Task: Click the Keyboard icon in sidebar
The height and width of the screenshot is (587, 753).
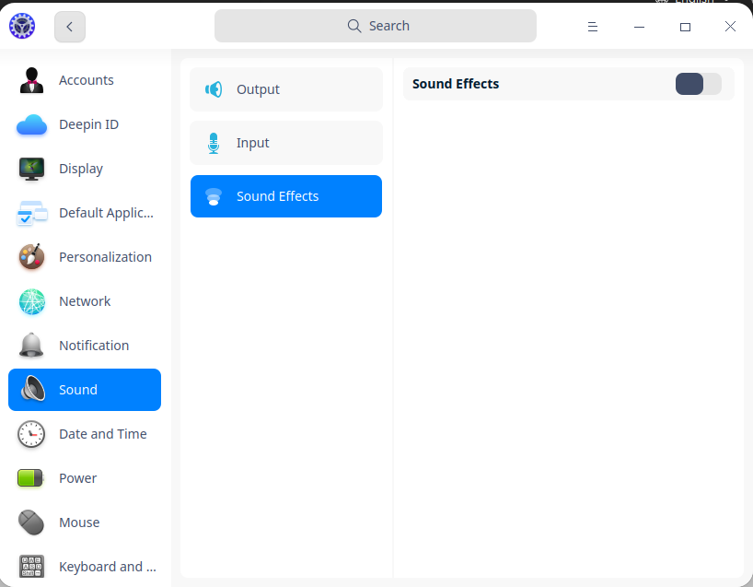Action: pyautogui.click(x=31, y=567)
